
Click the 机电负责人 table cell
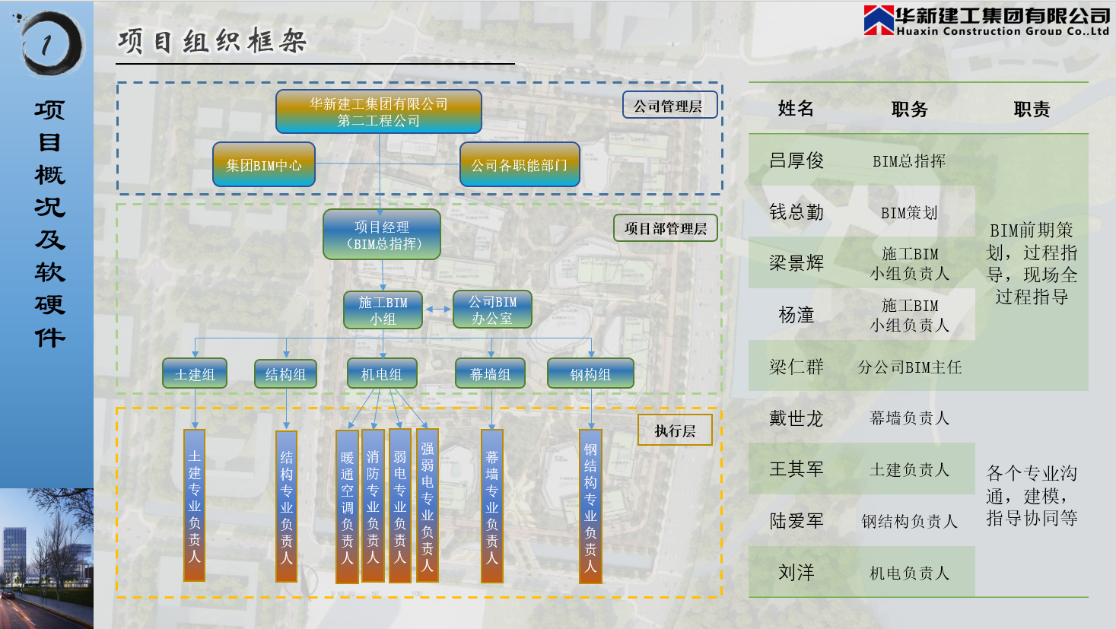910,573
